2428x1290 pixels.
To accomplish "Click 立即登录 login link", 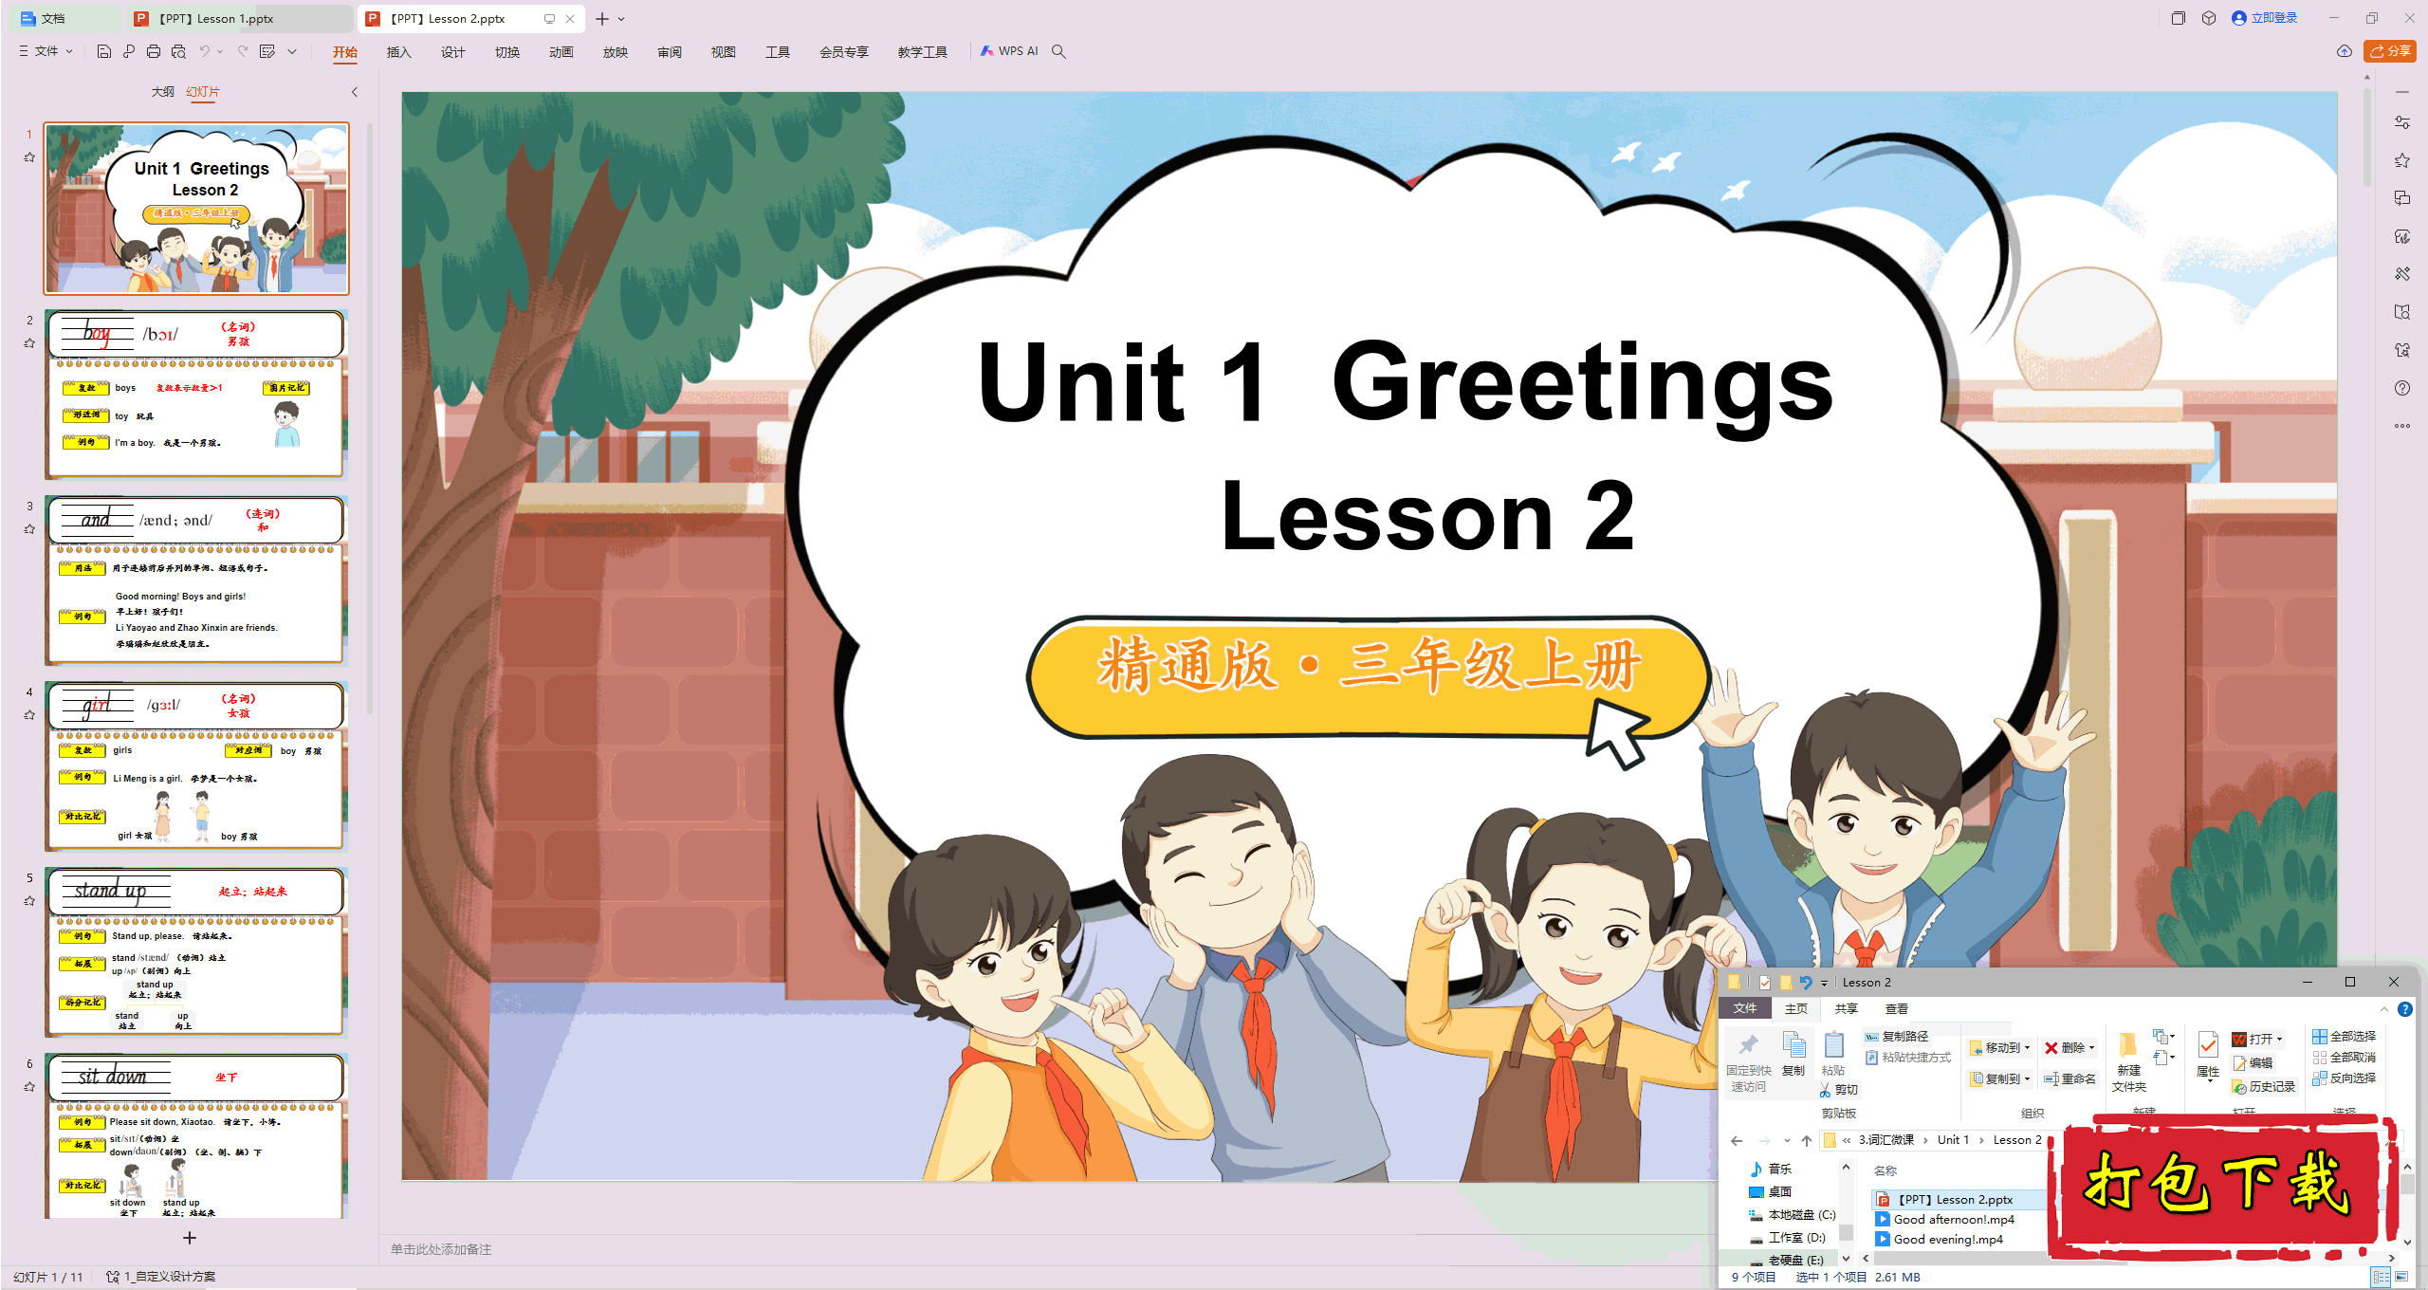I will [2265, 18].
